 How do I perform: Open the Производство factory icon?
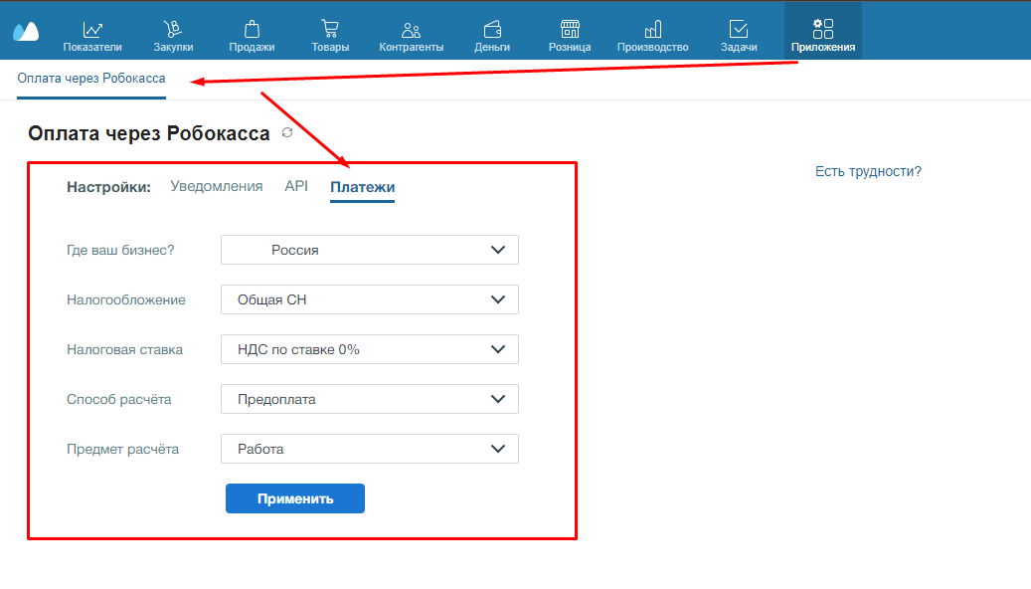(653, 29)
